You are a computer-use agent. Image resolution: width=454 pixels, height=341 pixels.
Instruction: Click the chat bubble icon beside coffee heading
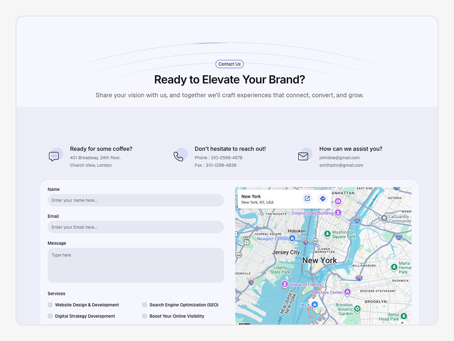click(54, 156)
